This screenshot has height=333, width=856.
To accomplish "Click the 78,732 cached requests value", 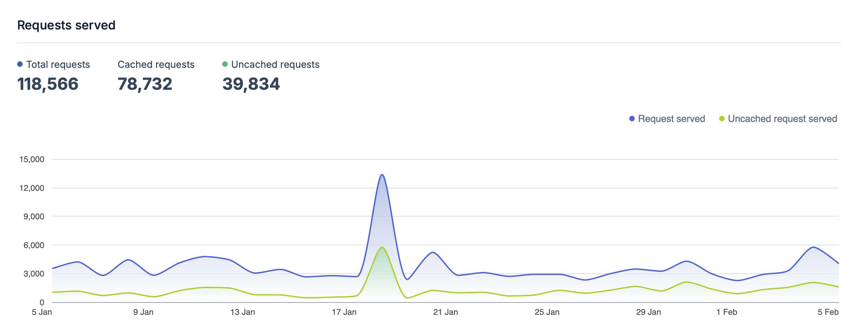I will 145,84.
